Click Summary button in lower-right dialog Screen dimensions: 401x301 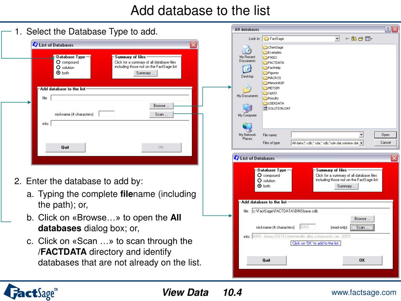tap(346, 186)
